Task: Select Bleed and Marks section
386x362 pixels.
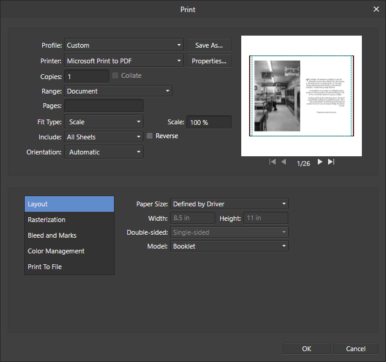Action: tap(69, 235)
